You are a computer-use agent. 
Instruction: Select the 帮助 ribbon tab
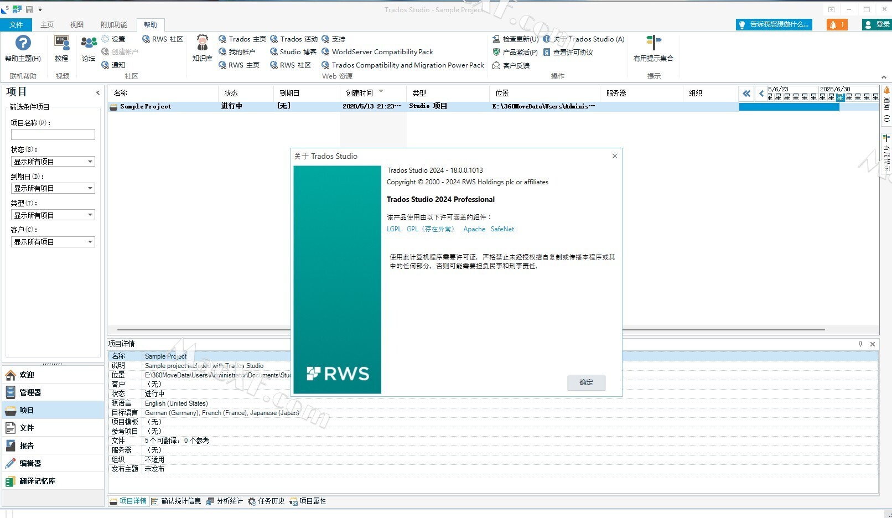coord(151,24)
